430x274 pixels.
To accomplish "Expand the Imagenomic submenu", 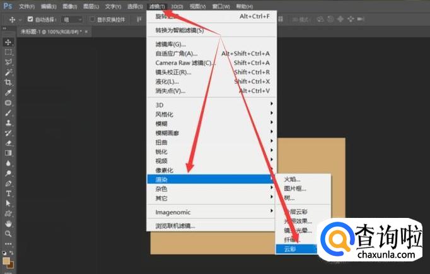I will pos(211,212).
